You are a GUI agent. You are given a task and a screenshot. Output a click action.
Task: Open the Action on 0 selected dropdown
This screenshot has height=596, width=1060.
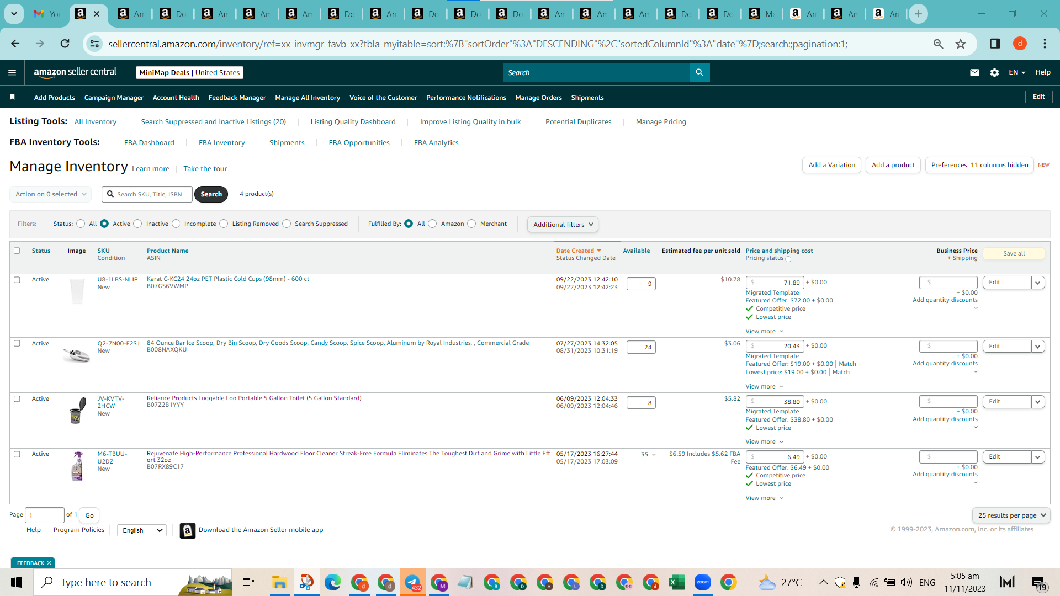click(x=50, y=194)
